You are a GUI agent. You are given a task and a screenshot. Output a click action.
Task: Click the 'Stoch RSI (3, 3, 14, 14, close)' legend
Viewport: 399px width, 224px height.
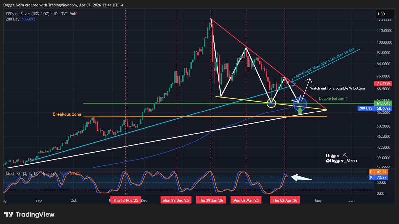coord(31,173)
